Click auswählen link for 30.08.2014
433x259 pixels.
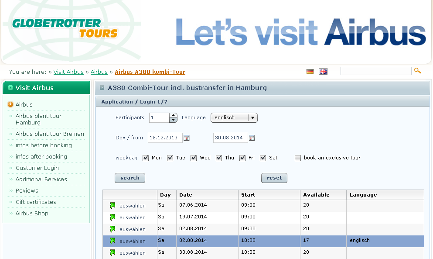click(133, 253)
